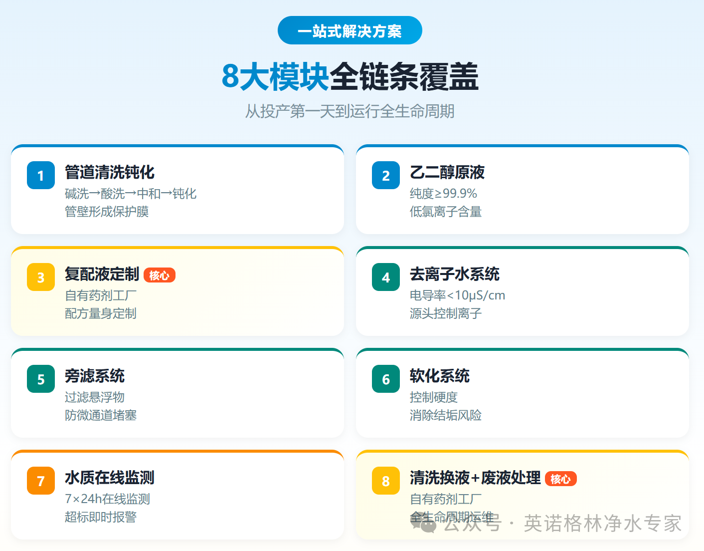Click the green number 5 badge
Image resolution: width=704 pixels, height=551 pixels.
pos(41,379)
